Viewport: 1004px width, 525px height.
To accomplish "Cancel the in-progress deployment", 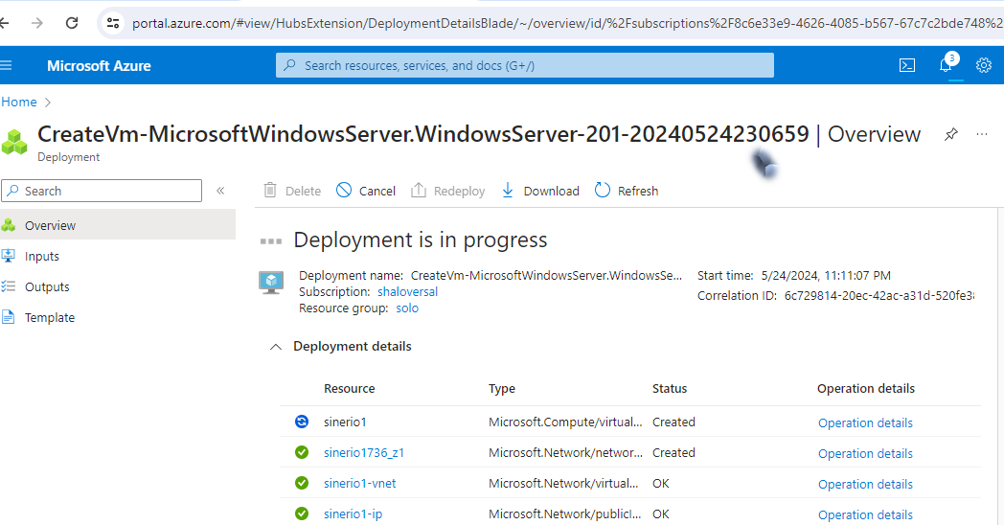I will (366, 191).
